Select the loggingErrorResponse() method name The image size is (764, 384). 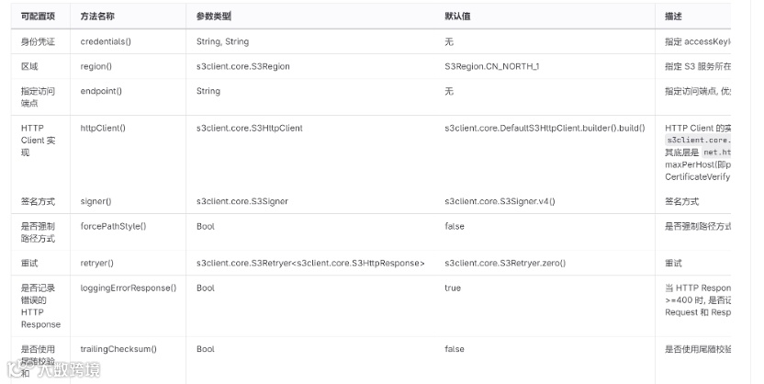point(128,288)
